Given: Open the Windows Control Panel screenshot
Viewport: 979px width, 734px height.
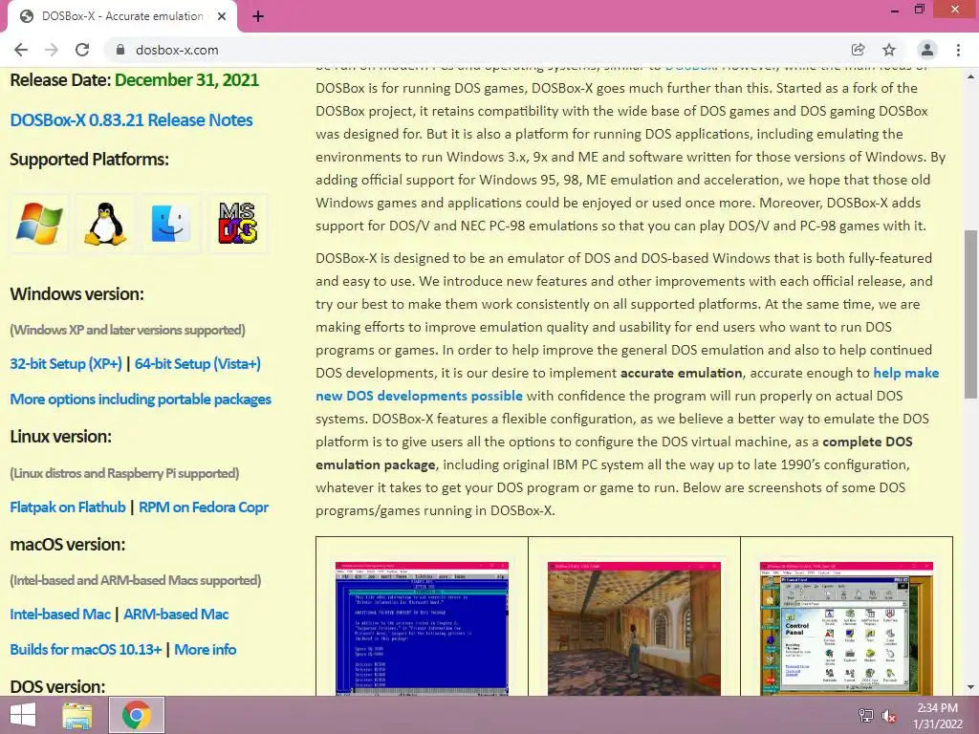Looking at the screenshot, I should click(x=847, y=629).
